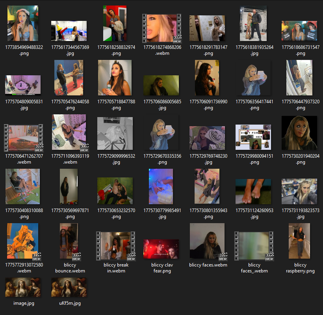Select the 1775730201940204.png thumbnail
Viewport: 323px width, 315px height.
pyautogui.click(x=299, y=133)
